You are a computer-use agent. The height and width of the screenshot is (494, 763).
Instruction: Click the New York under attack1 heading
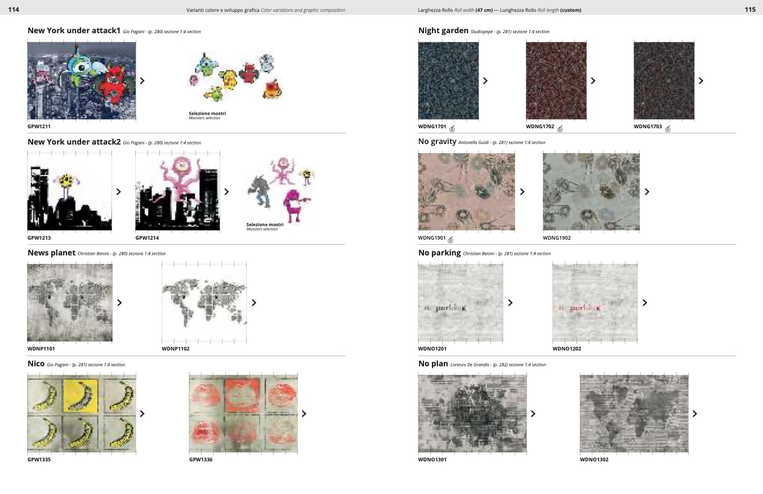click(74, 30)
